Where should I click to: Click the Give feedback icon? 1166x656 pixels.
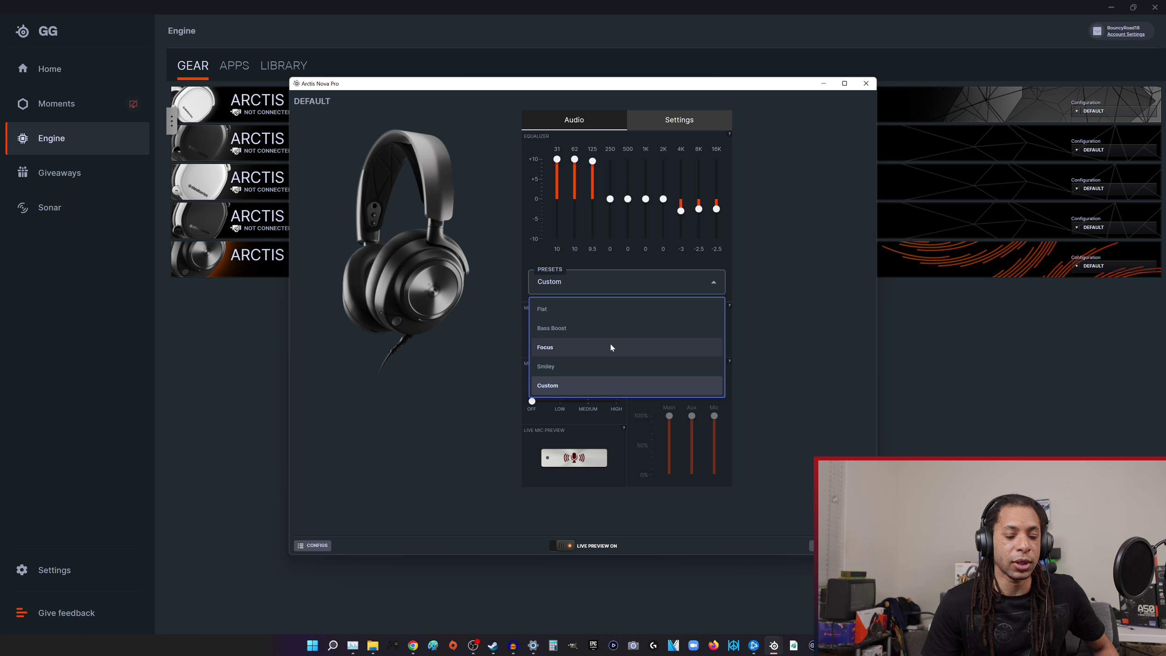(x=22, y=613)
